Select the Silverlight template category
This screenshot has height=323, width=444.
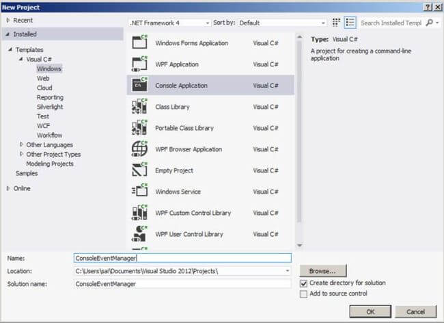point(50,107)
